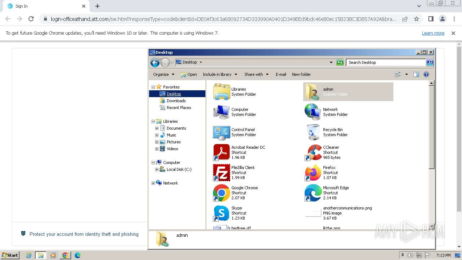Select the admin folder icon
Image resolution: width=462 pixels, height=260 pixels.
[313, 92]
